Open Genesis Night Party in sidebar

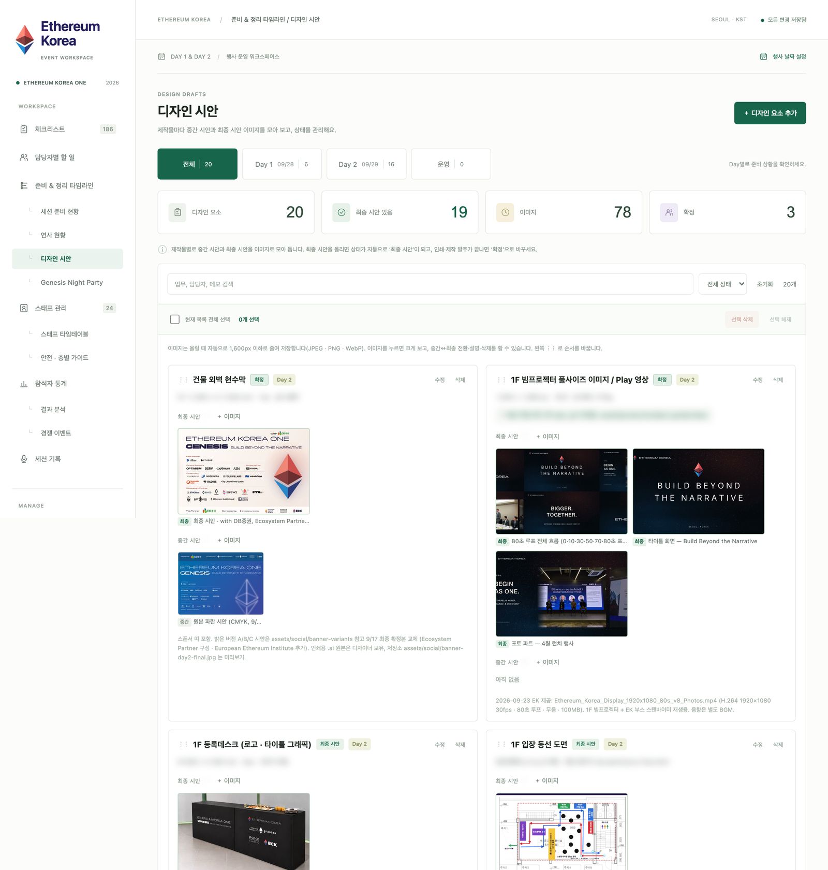[x=72, y=283]
